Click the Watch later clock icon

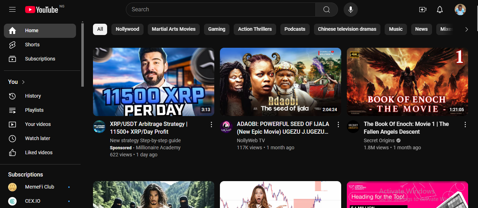pyautogui.click(x=12, y=138)
